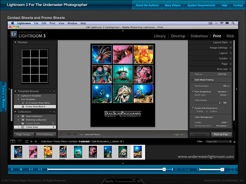Click the first-page square toggle in the toolbar
246x184 pixels.
click(x=61, y=134)
